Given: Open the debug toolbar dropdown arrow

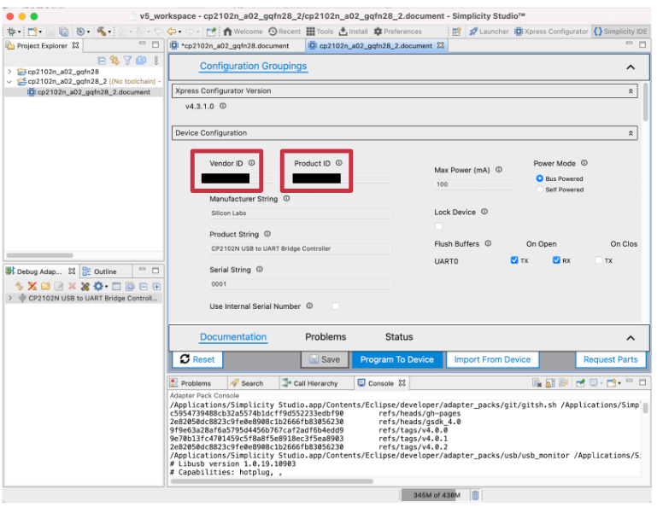Looking at the screenshot, I should point(19,32).
